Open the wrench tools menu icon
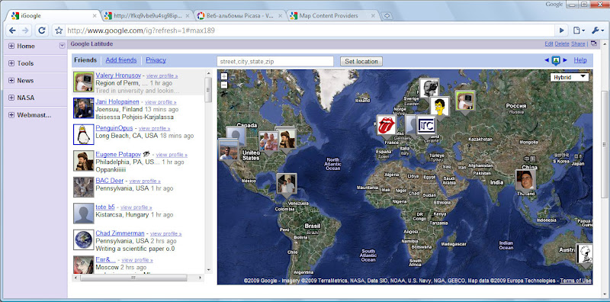610x302 pixels. click(597, 31)
